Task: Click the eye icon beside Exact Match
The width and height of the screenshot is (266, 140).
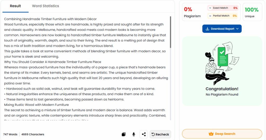Action: [210, 8]
